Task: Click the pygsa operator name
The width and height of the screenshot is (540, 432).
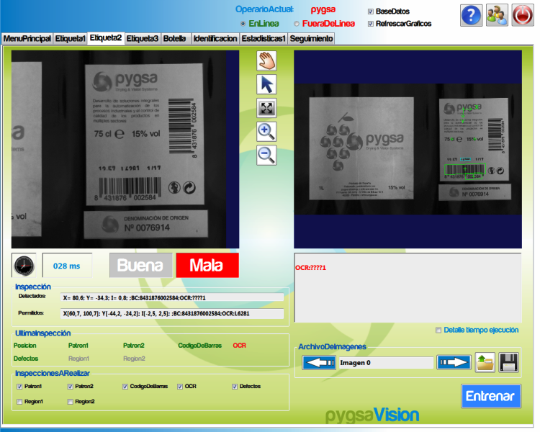Action: point(323,9)
